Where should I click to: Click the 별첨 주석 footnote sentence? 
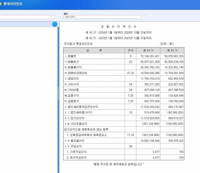coord(118,164)
